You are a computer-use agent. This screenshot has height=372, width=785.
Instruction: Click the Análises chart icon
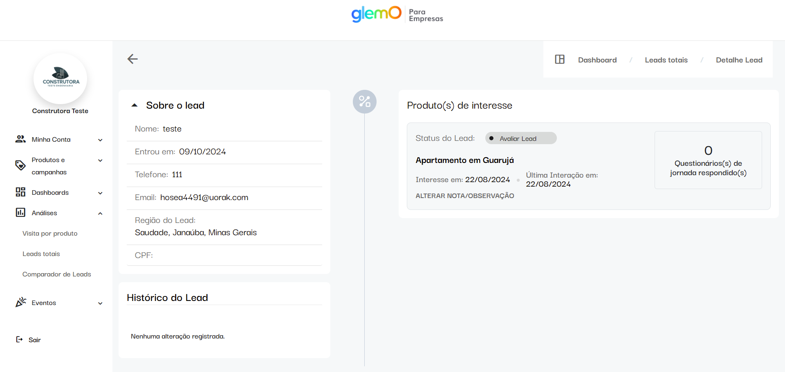tap(20, 213)
